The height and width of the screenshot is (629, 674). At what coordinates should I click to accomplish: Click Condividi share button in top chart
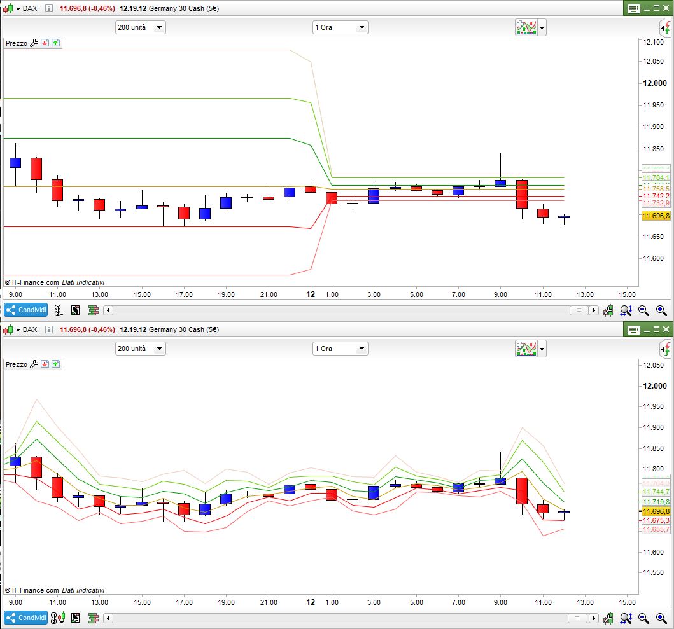tap(26, 310)
